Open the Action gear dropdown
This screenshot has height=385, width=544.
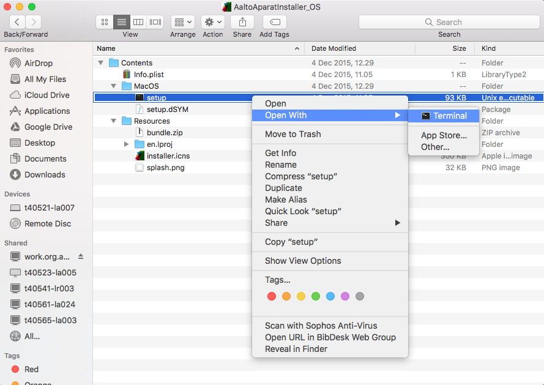click(x=213, y=22)
